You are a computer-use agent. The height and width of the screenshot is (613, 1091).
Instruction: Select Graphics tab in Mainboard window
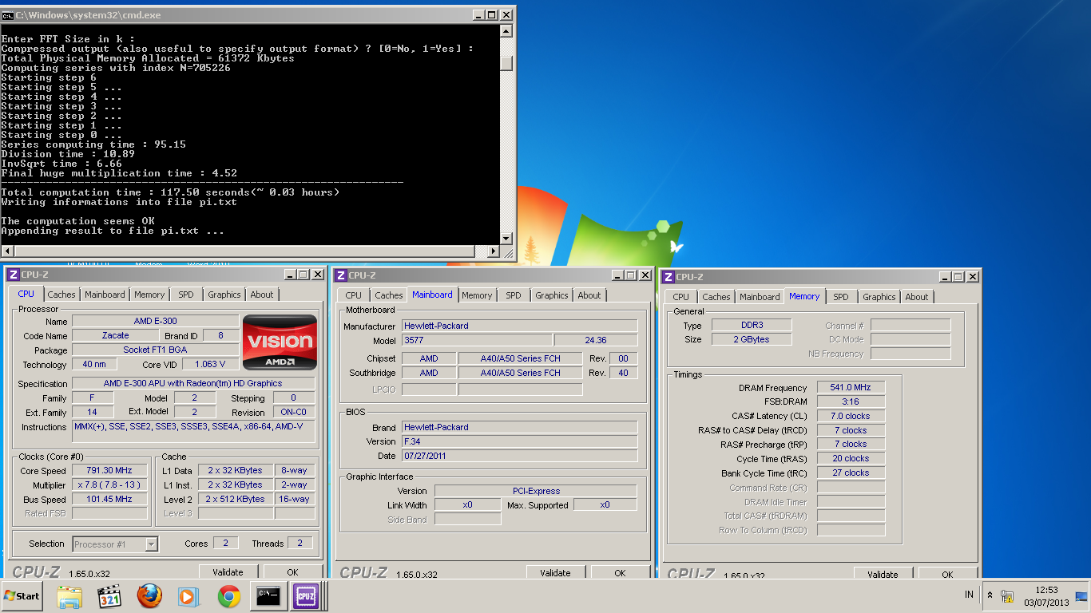(x=552, y=295)
